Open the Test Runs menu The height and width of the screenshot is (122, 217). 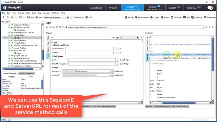pos(55,13)
